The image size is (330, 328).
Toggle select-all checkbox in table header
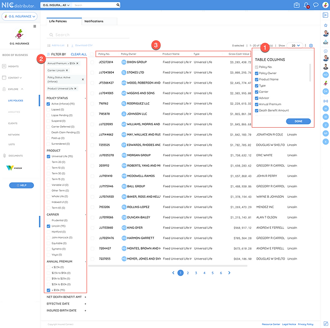click(x=91, y=54)
